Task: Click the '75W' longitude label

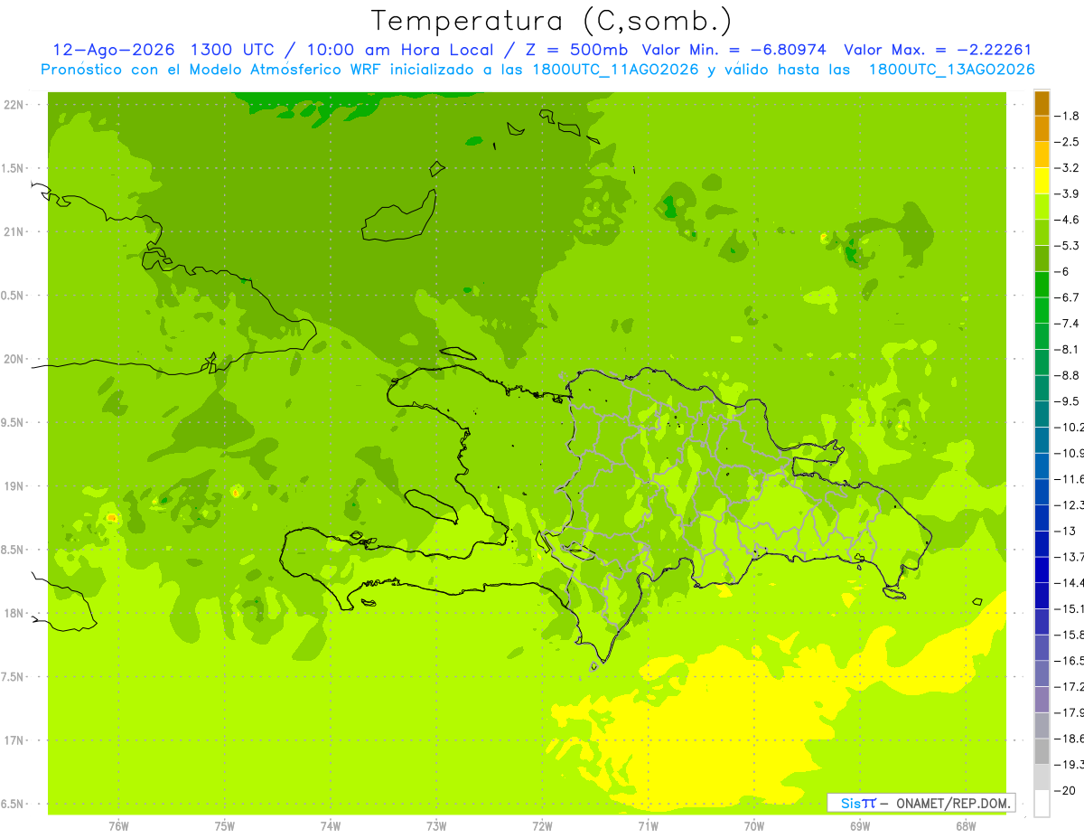Action: pyautogui.click(x=225, y=825)
